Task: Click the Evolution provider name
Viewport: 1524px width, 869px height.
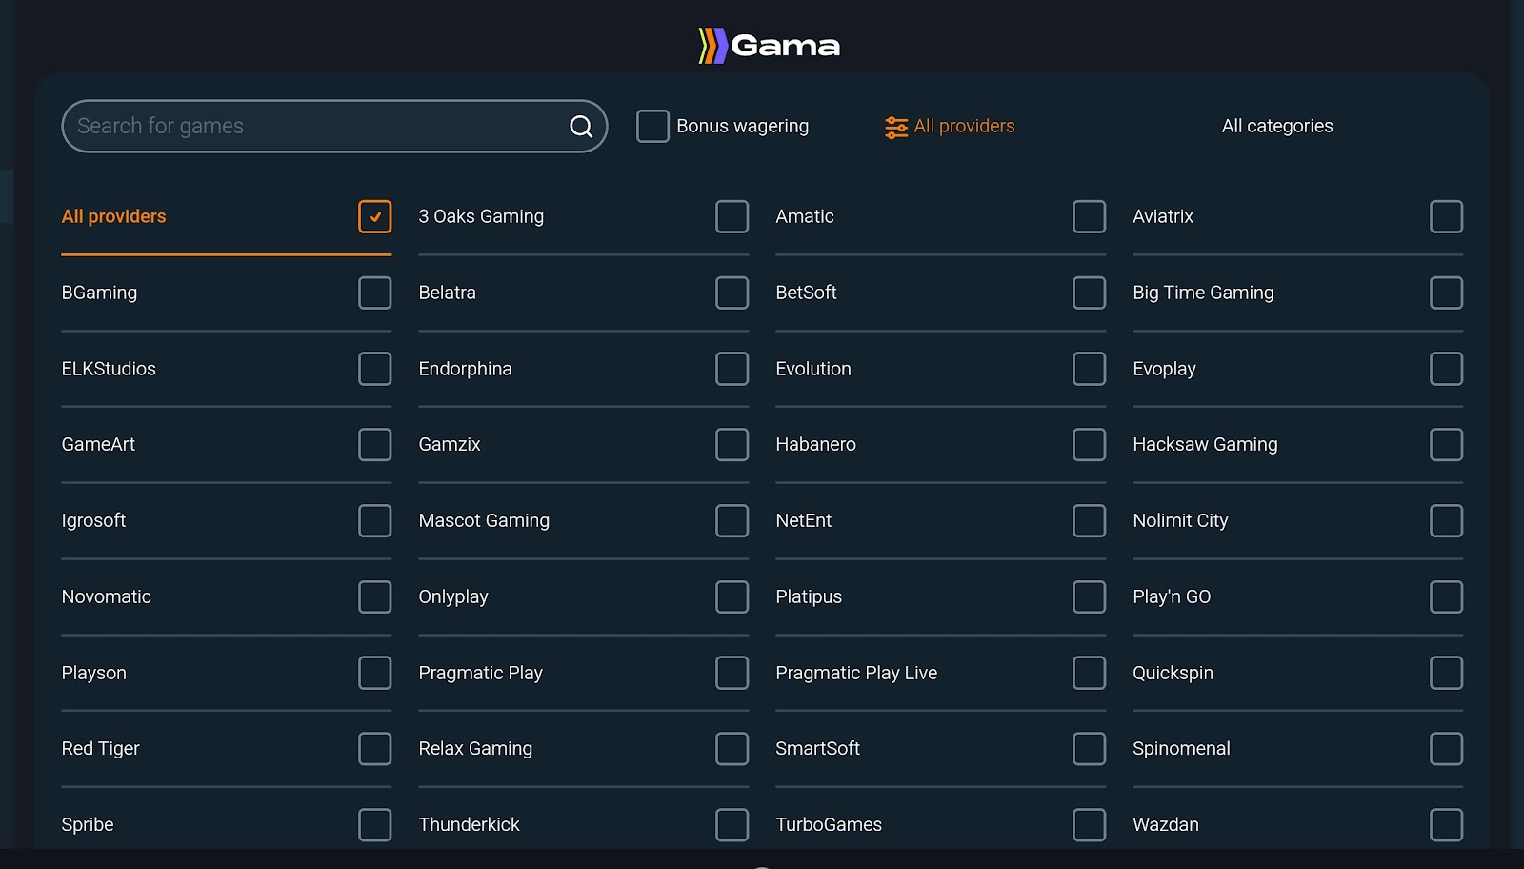Action: pos(813,369)
